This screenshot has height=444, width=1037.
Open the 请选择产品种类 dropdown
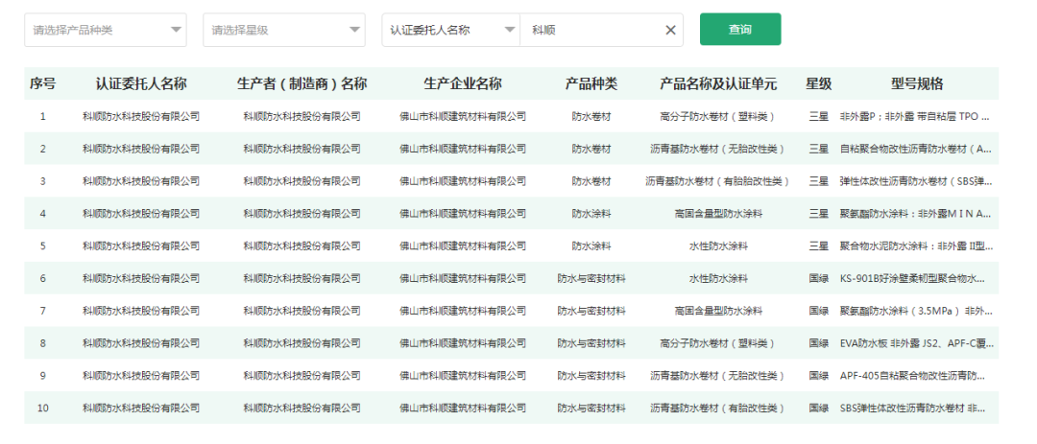coord(106,30)
